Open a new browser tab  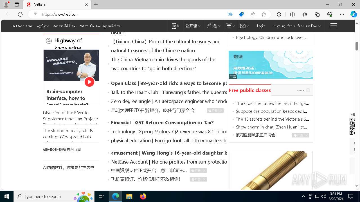96,4
